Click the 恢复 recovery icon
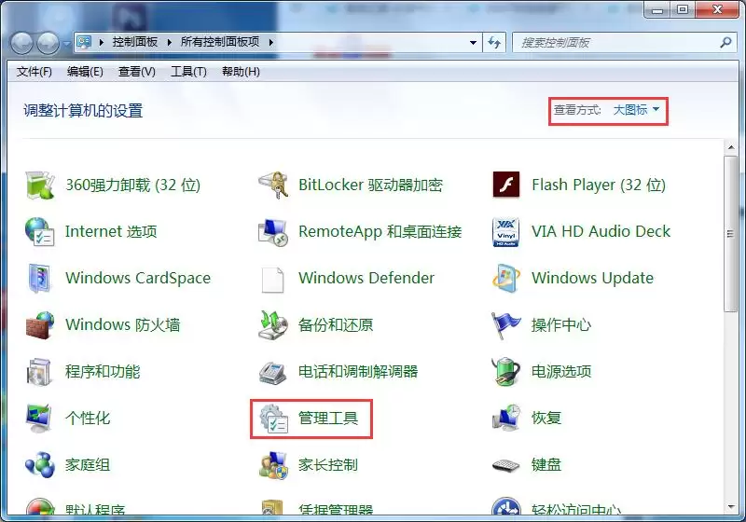Image resolution: width=746 pixels, height=522 pixels. (x=506, y=418)
